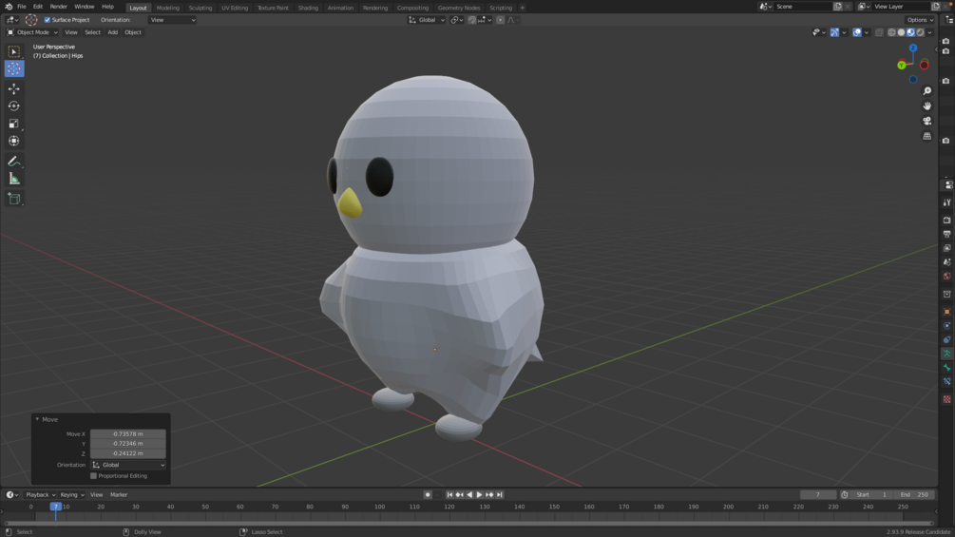Open the File menu

tap(21, 7)
